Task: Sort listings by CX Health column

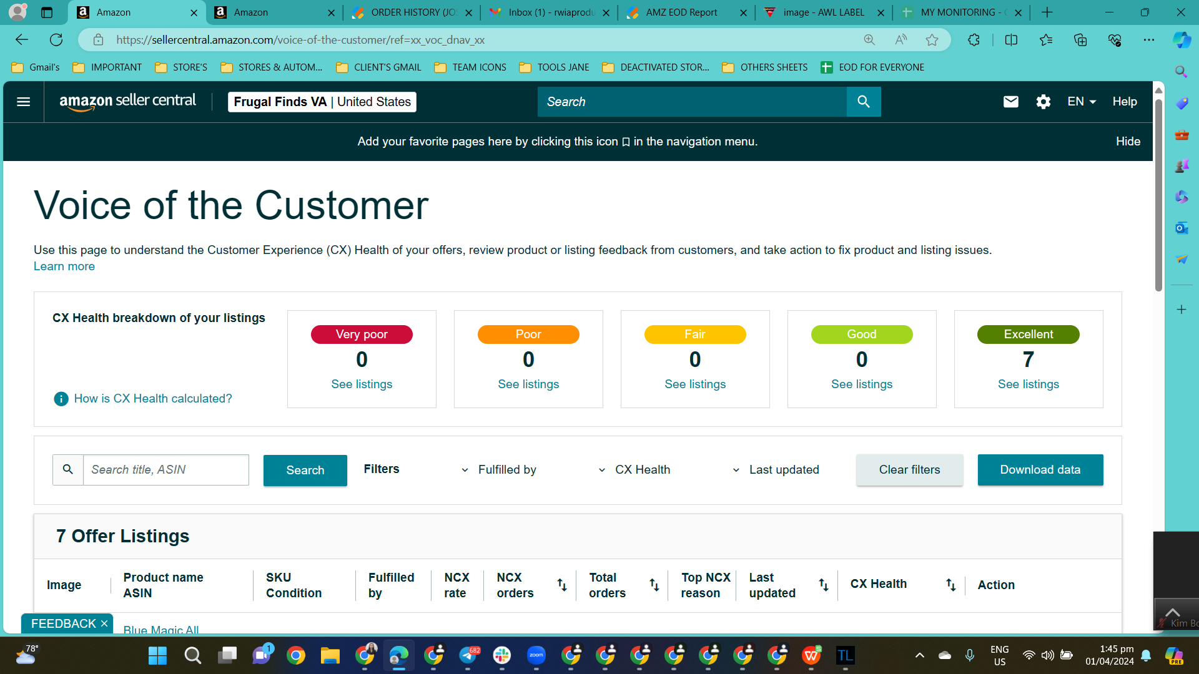Action: [x=950, y=585]
